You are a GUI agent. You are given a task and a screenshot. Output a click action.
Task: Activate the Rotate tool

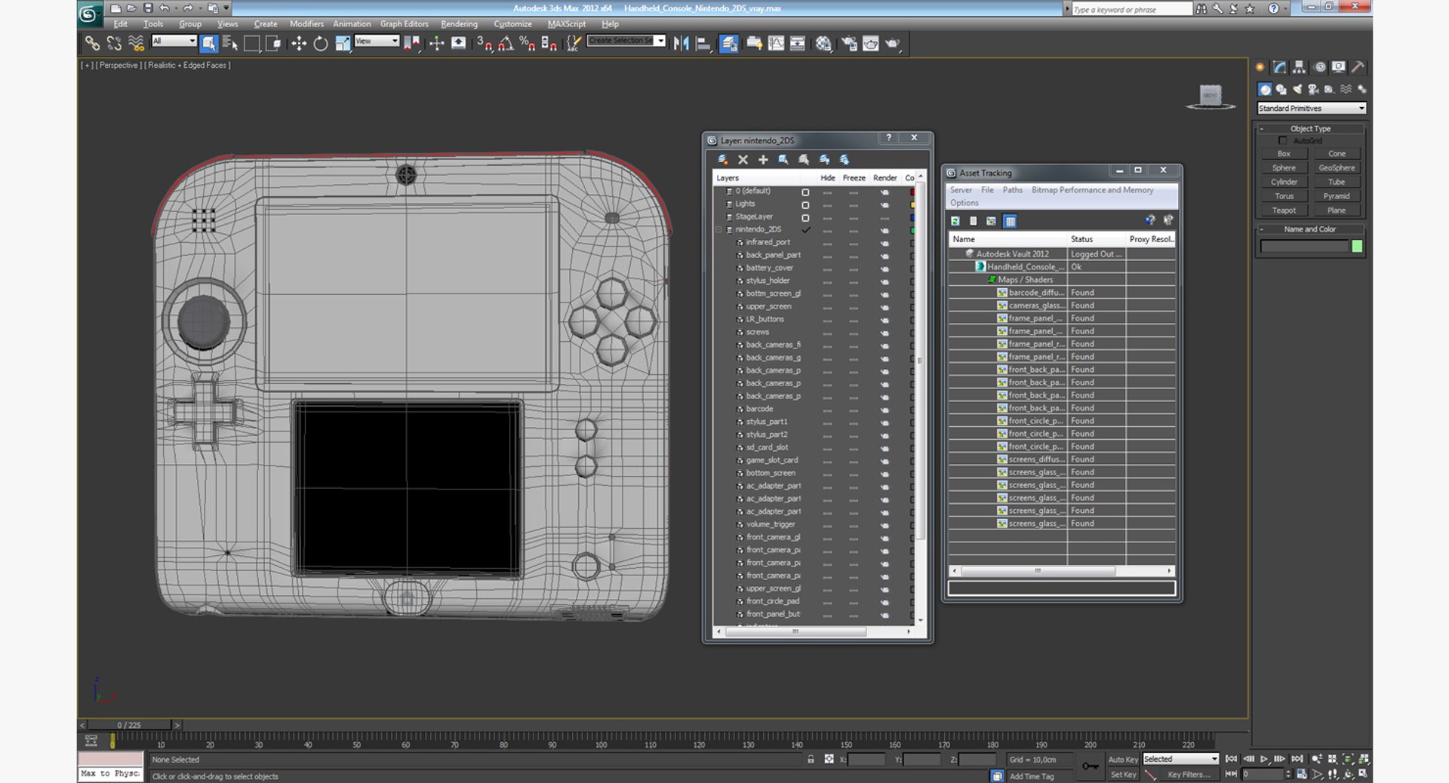pyautogui.click(x=321, y=44)
